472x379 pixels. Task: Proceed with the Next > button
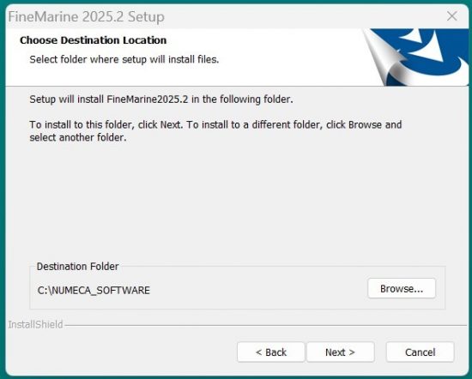341,352
